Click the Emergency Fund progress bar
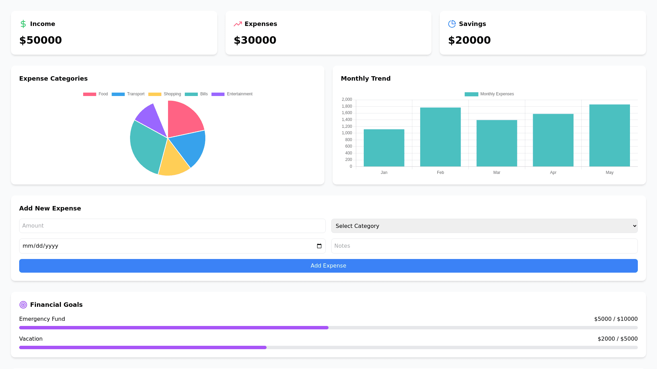This screenshot has width=657, height=369. 328,328
